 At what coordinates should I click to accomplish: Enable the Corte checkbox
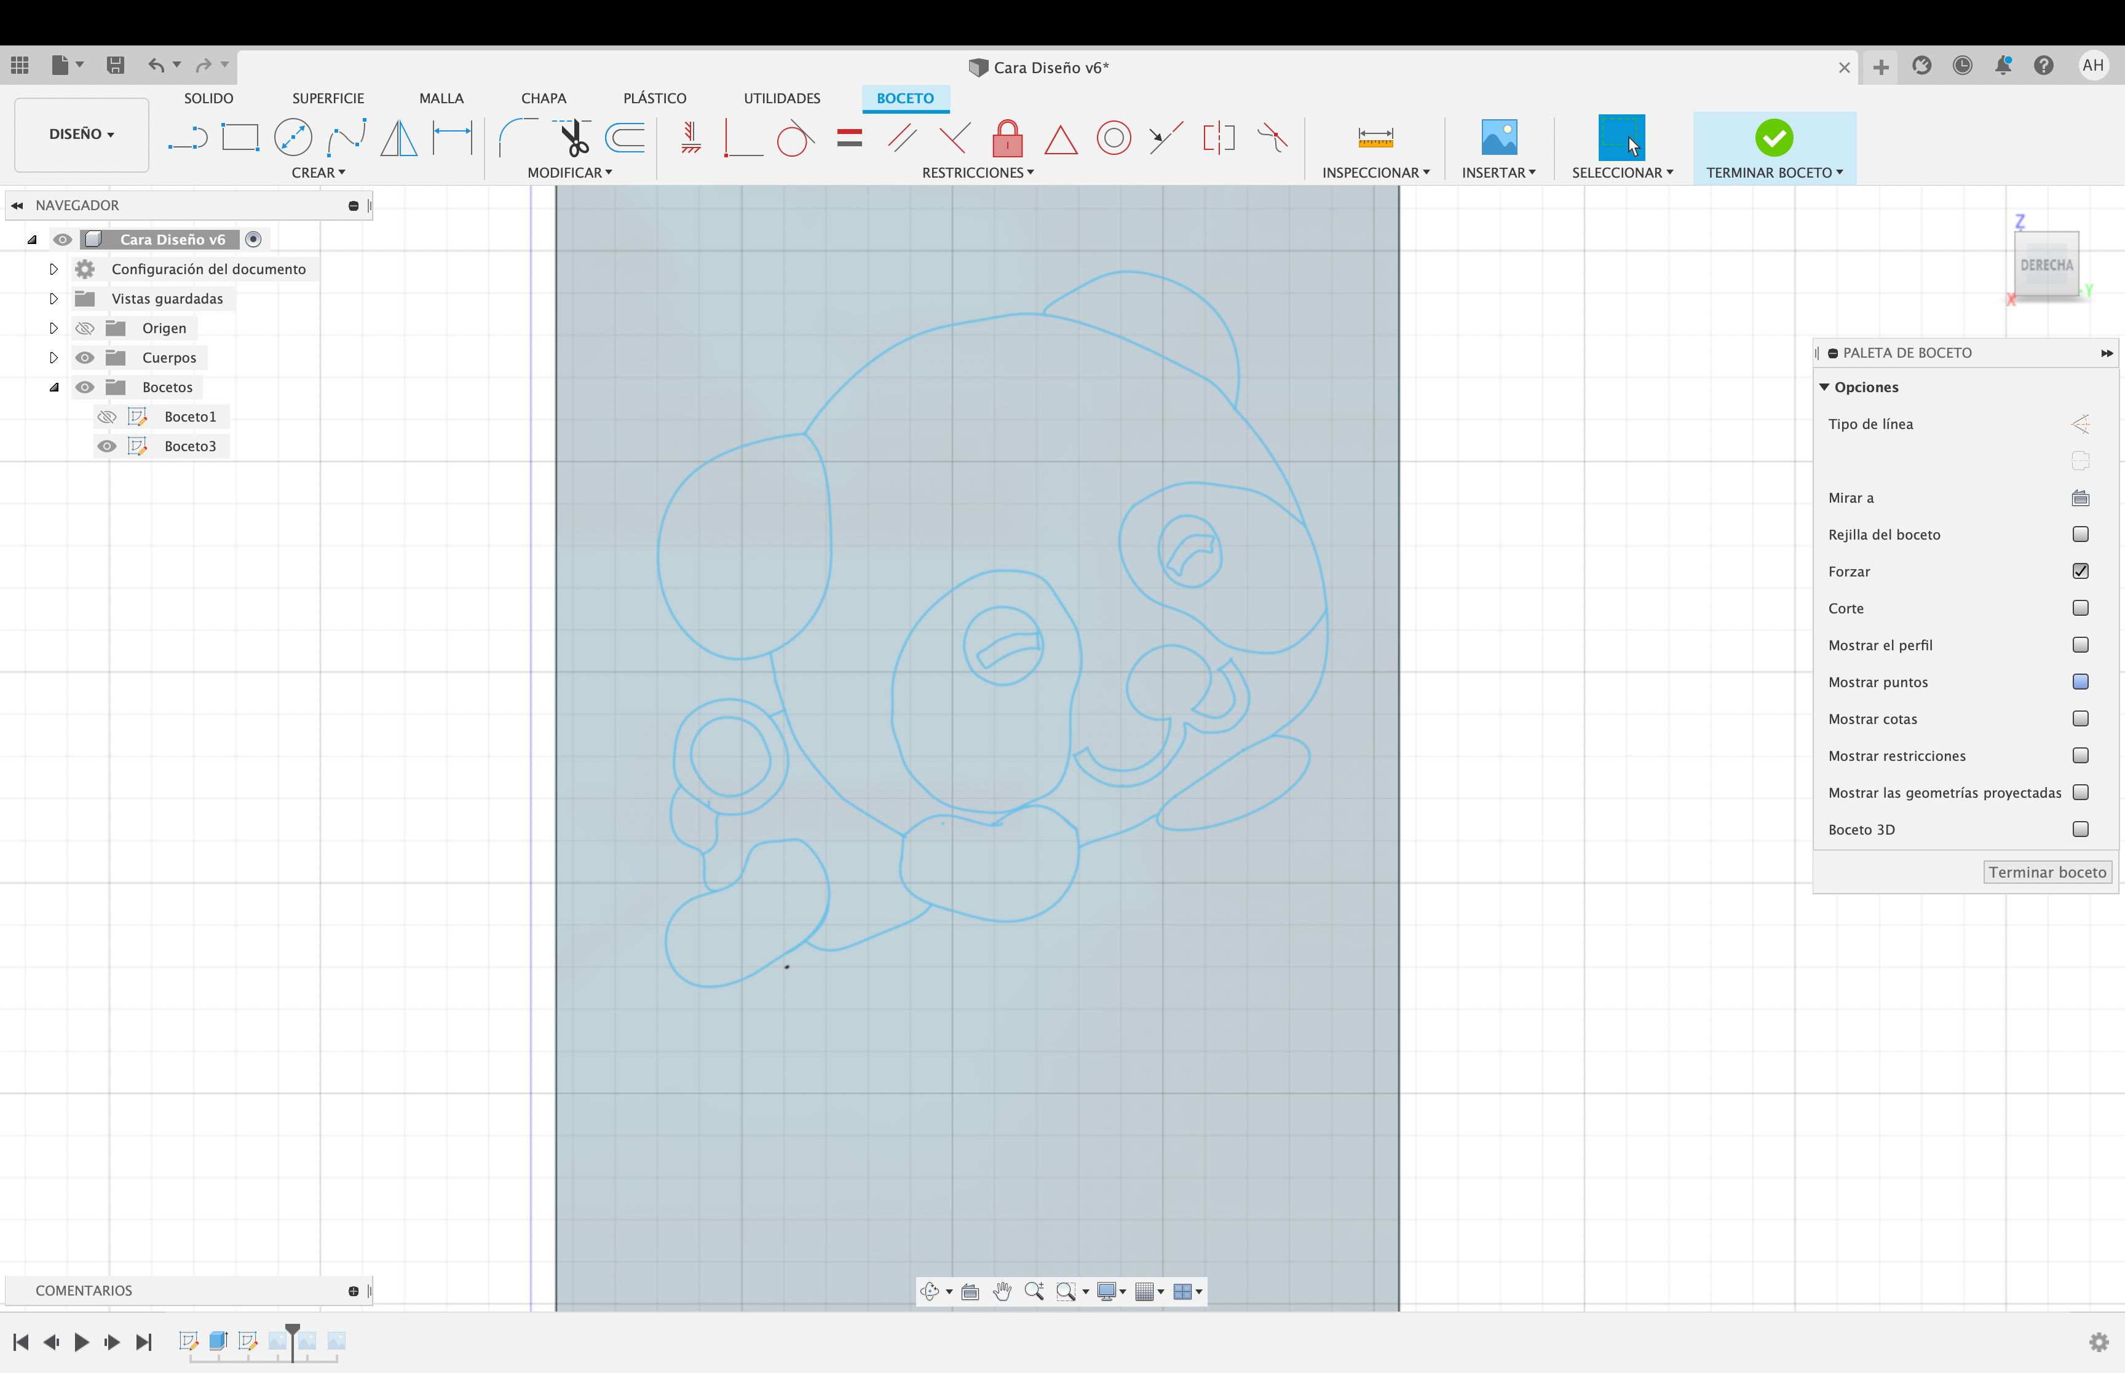click(x=2080, y=608)
